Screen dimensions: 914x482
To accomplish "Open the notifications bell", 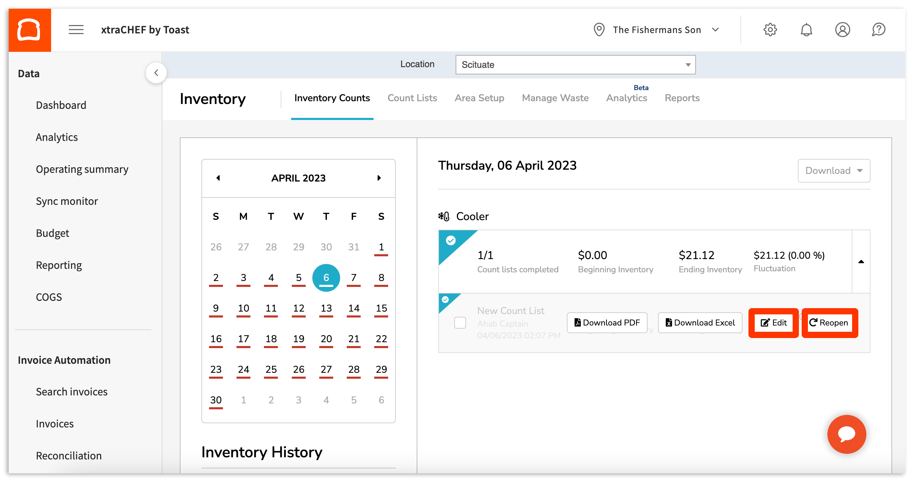I will click(x=807, y=30).
